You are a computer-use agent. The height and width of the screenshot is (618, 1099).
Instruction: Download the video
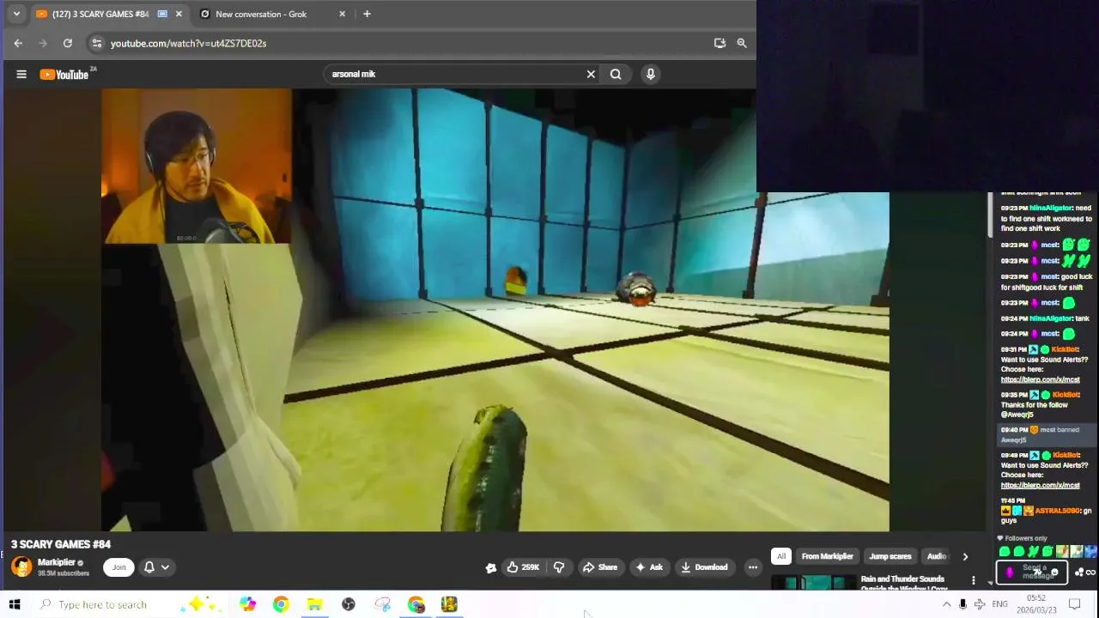pyautogui.click(x=704, y=567)
